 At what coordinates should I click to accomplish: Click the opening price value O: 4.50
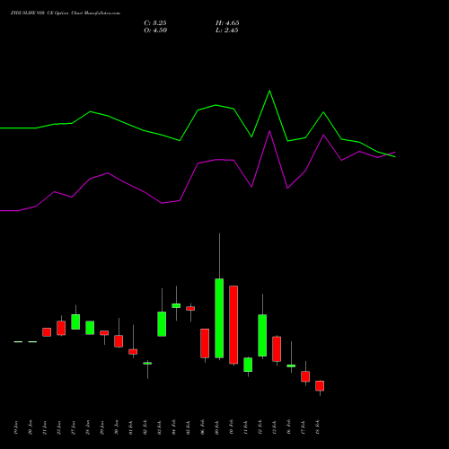coord(155,31)
